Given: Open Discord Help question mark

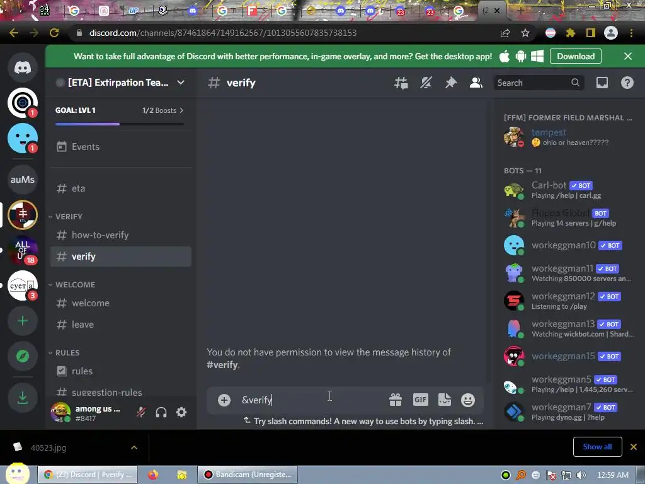Looking at the screenshot, I should tap(627, 83).
